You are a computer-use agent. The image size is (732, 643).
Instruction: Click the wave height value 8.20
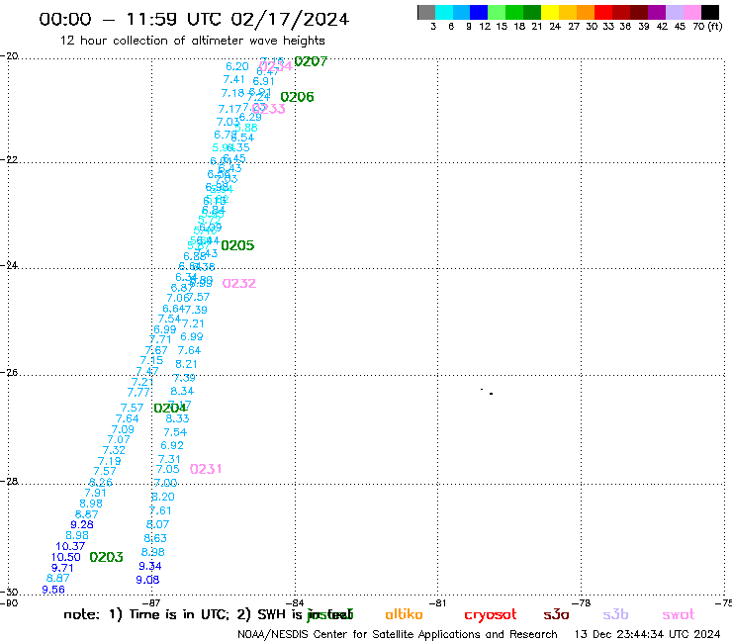click(163, 498)
